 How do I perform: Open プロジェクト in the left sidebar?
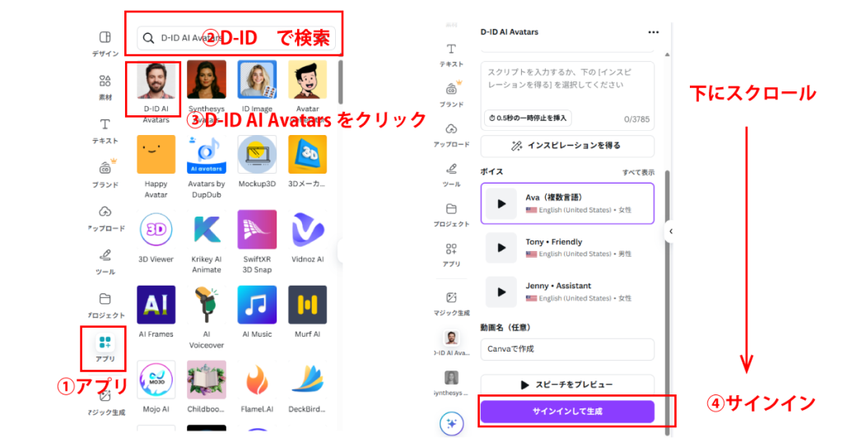pos(105,305)
